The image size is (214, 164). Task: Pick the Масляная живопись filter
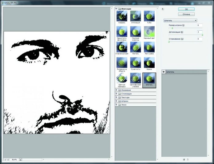click(x=136, y=31)
